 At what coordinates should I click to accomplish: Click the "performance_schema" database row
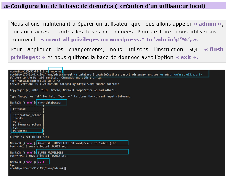[27, 124]
